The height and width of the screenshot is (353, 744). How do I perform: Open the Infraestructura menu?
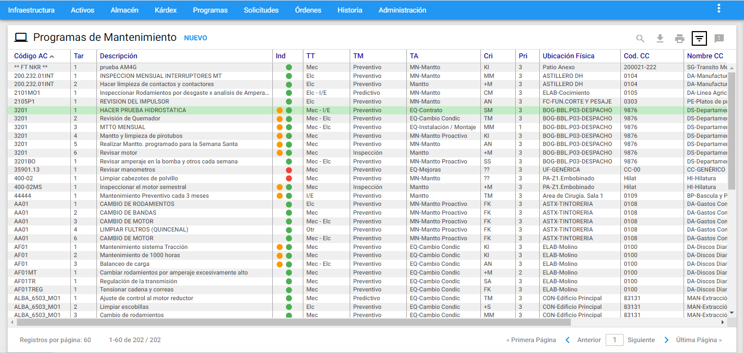[x=31, y=10]
